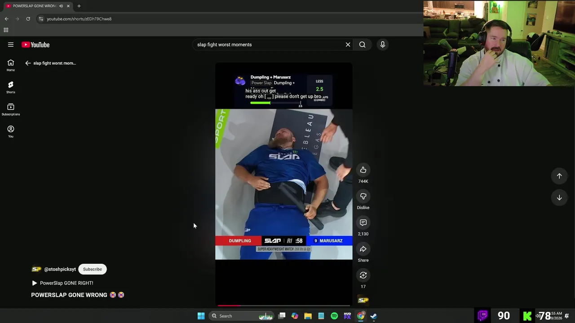
Task: Click the Windows taskbar Search box
Action: [x=241, y=316]
